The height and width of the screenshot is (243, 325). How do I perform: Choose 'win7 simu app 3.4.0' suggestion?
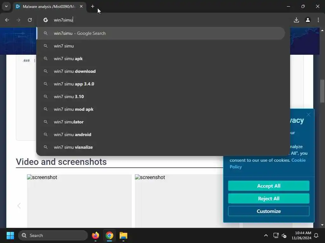point(161,84)
